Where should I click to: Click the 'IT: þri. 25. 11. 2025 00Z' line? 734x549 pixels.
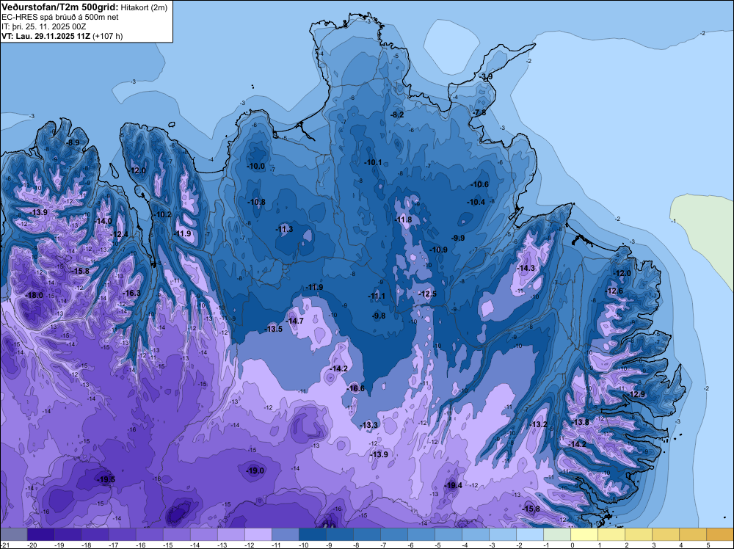(43, 26)
